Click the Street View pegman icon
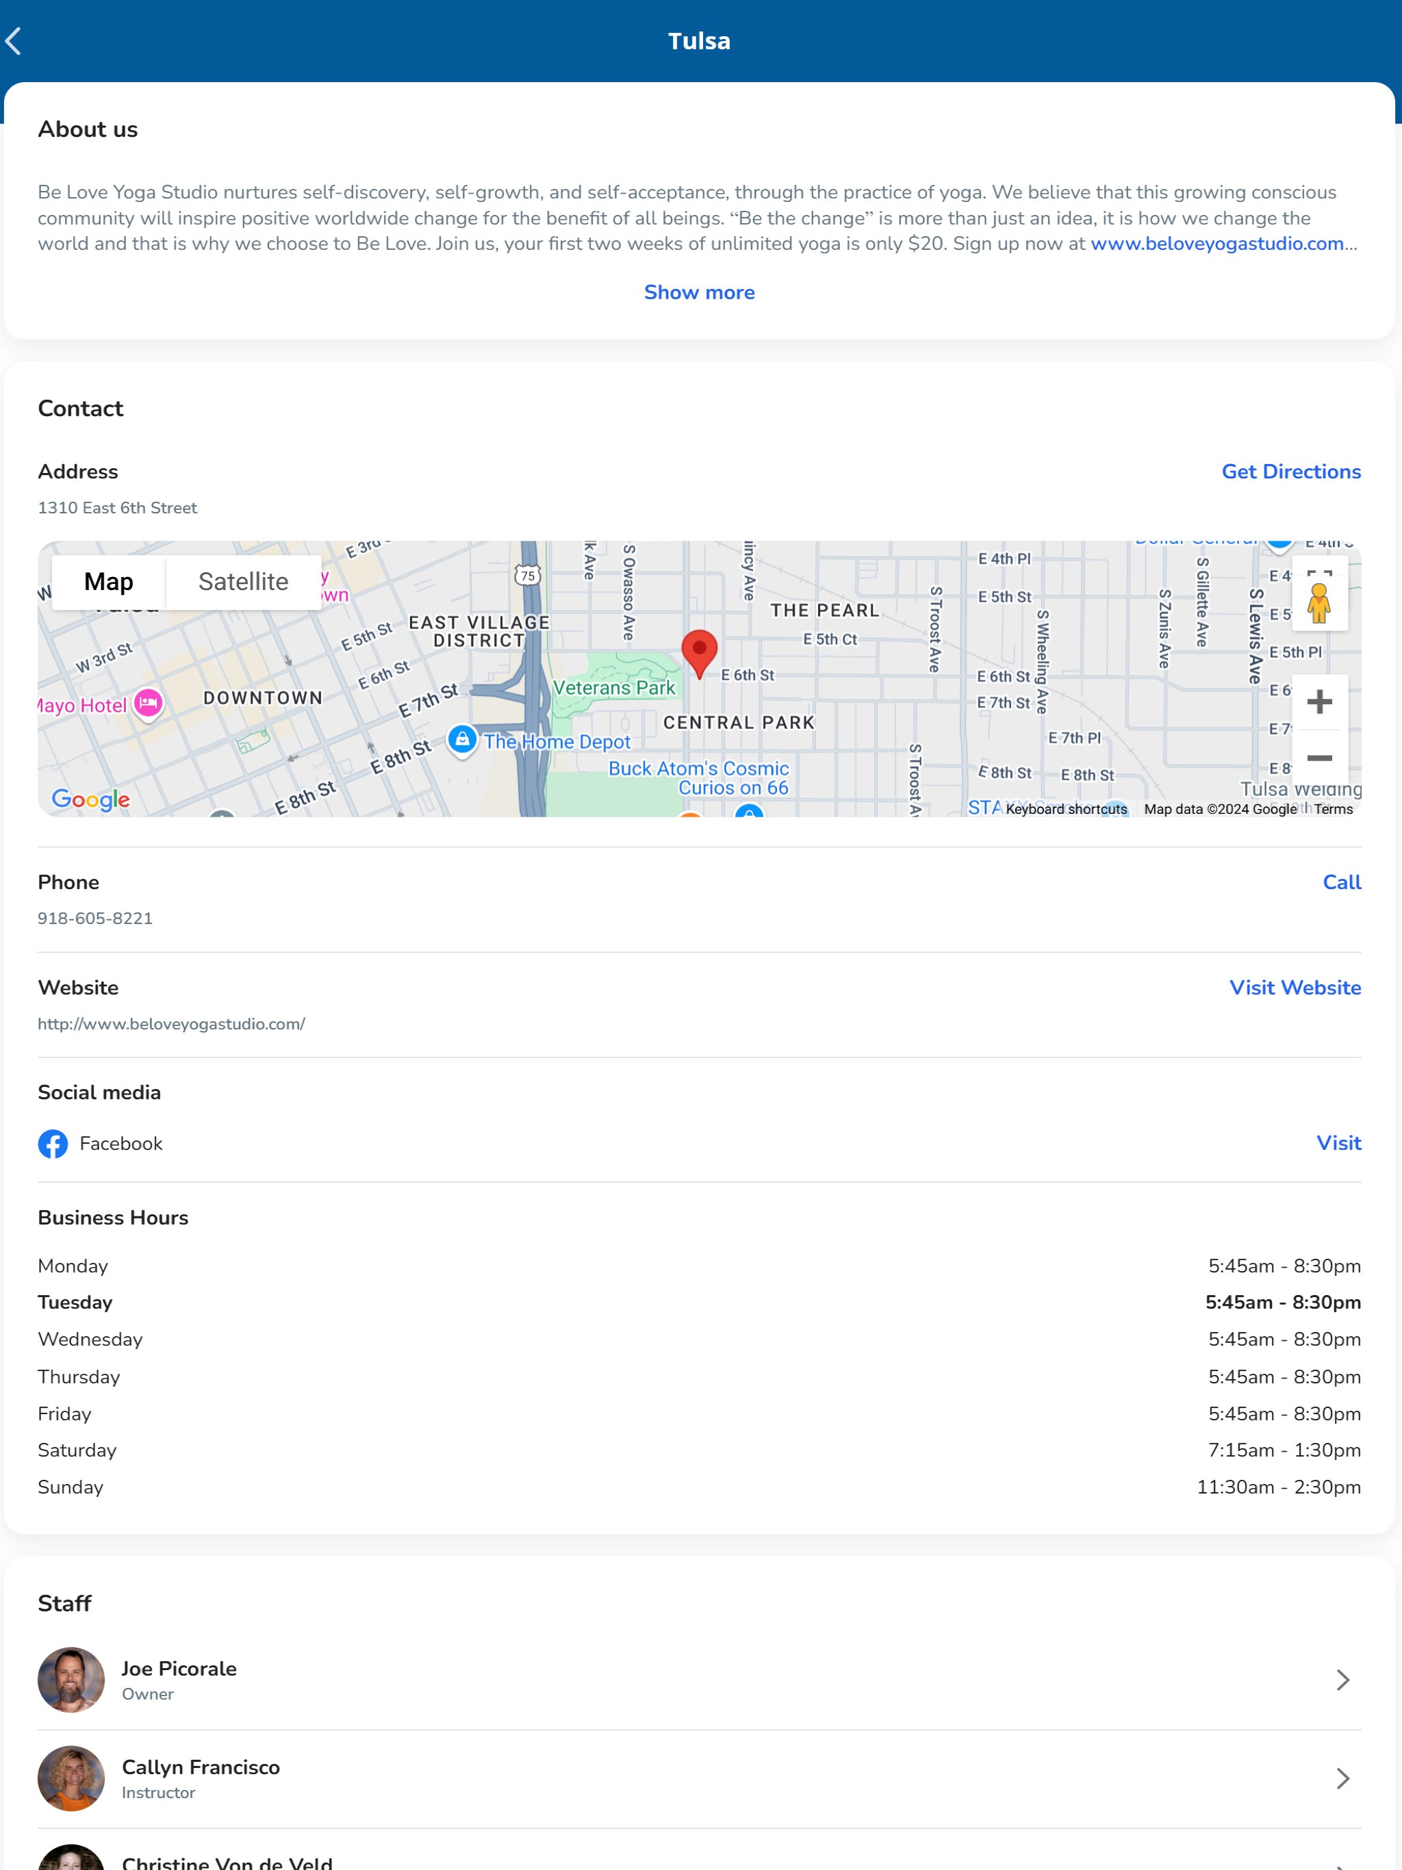Viewport: 1402px width, 1870px height. pos(1319,604)
